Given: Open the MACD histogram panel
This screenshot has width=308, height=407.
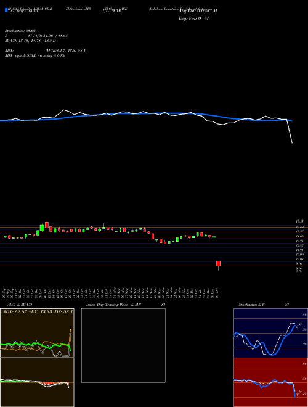Looking at the screenshot, I should [37, 382].
